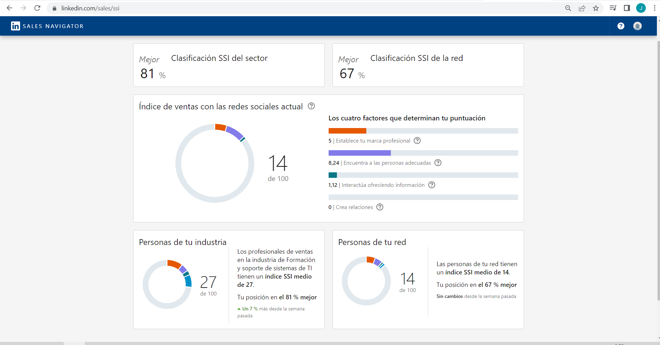Click the '27 de 100' industry score
Screen dimensions: 660x345
[x=208, y=286]
